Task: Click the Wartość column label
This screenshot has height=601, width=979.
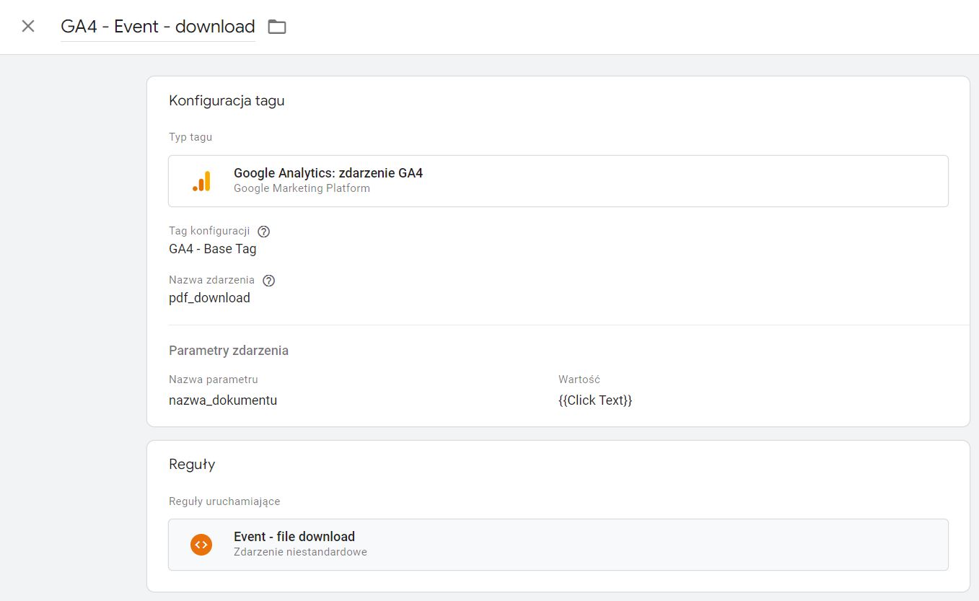Action: (x=579, y=380)
